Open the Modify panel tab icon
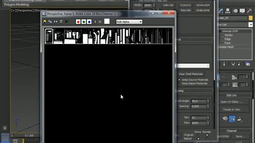Viewport: 255px width, 143px height. click(x=221, y=11)
